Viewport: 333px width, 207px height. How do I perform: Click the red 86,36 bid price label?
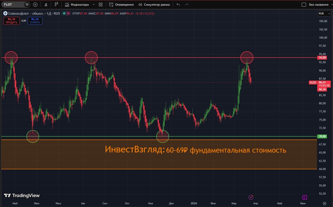click(x=322, y=89)
